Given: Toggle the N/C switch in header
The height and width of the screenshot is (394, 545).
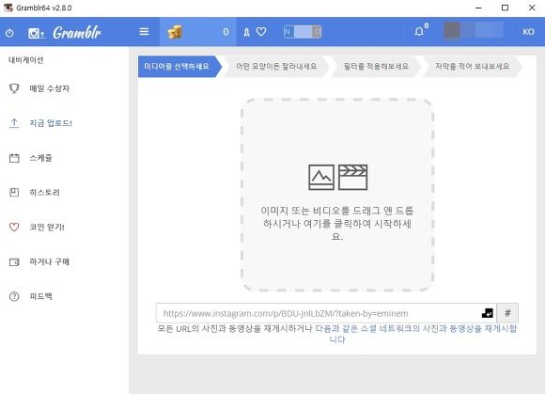Looking at the screenshot, I should coord(303,32).
